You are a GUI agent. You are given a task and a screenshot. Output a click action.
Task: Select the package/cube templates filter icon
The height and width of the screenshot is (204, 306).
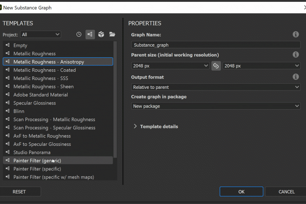click(101, 34)
